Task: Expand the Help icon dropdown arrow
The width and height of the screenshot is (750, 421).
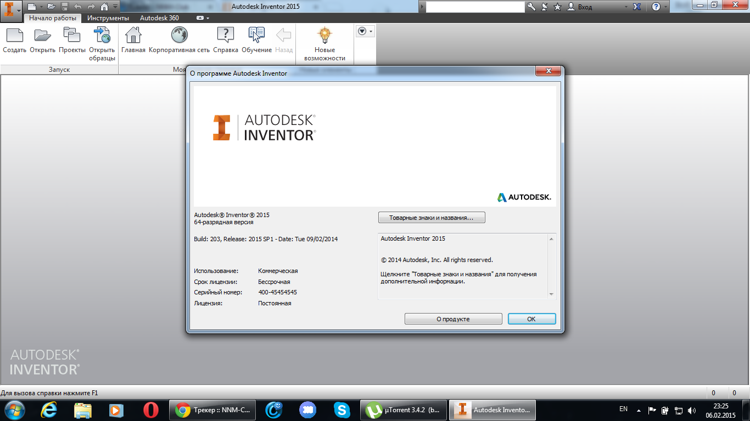Action: pyautogui.click(x=665, y=7)
